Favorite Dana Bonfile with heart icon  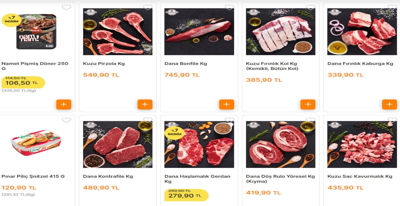click(x=229, y=7)
